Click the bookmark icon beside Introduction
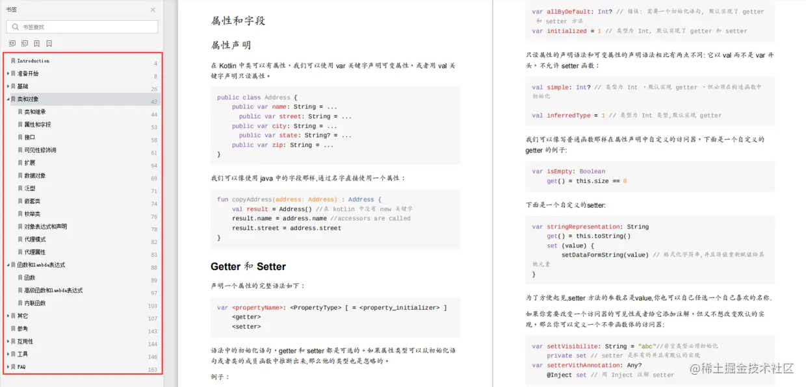The image size is (806, 387). click(13, 60)
